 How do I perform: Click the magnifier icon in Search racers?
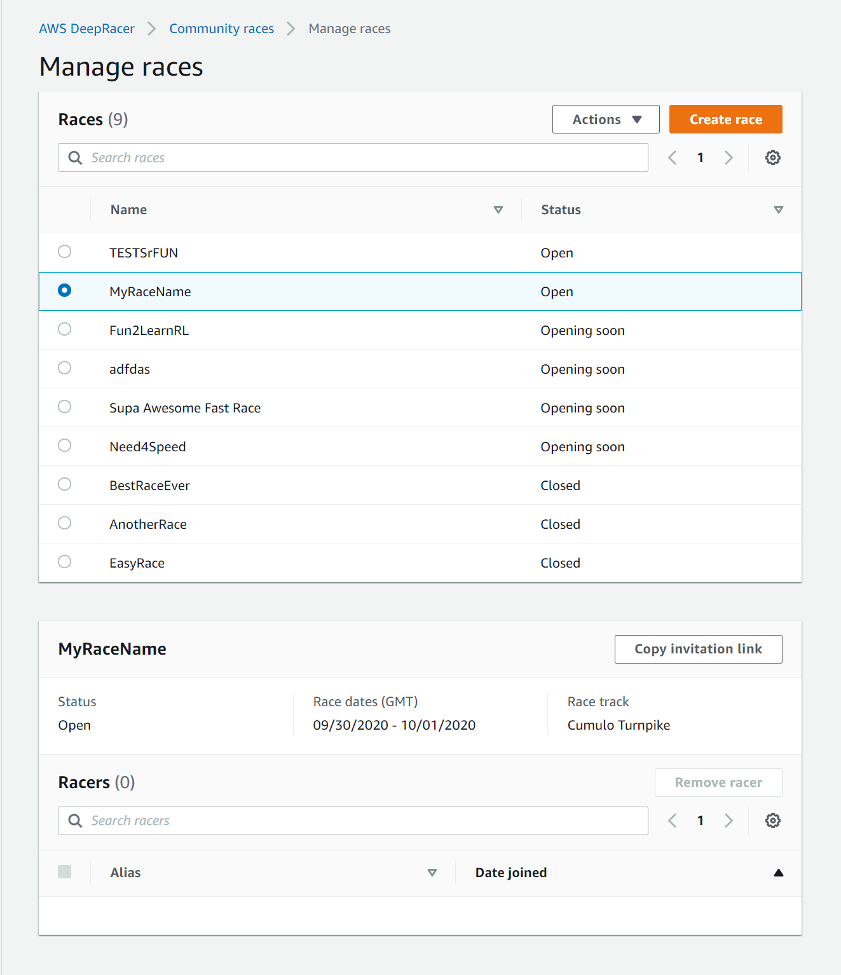(74, 820)
